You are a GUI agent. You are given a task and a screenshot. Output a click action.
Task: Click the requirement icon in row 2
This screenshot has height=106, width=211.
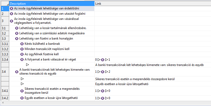pos(12,14)
